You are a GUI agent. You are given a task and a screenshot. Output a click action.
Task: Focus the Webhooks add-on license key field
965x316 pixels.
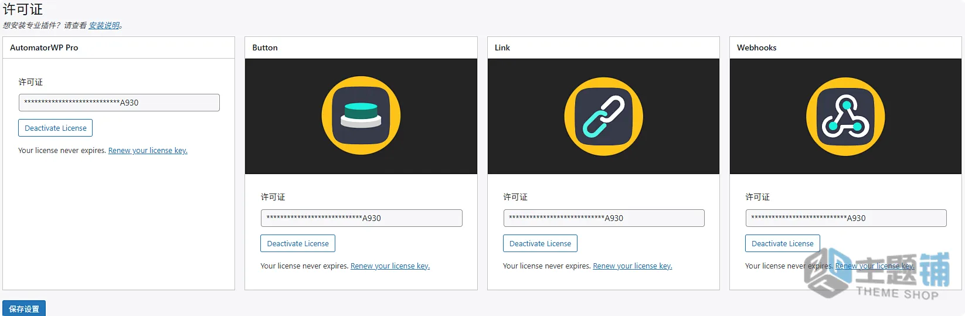click(846, 218)
